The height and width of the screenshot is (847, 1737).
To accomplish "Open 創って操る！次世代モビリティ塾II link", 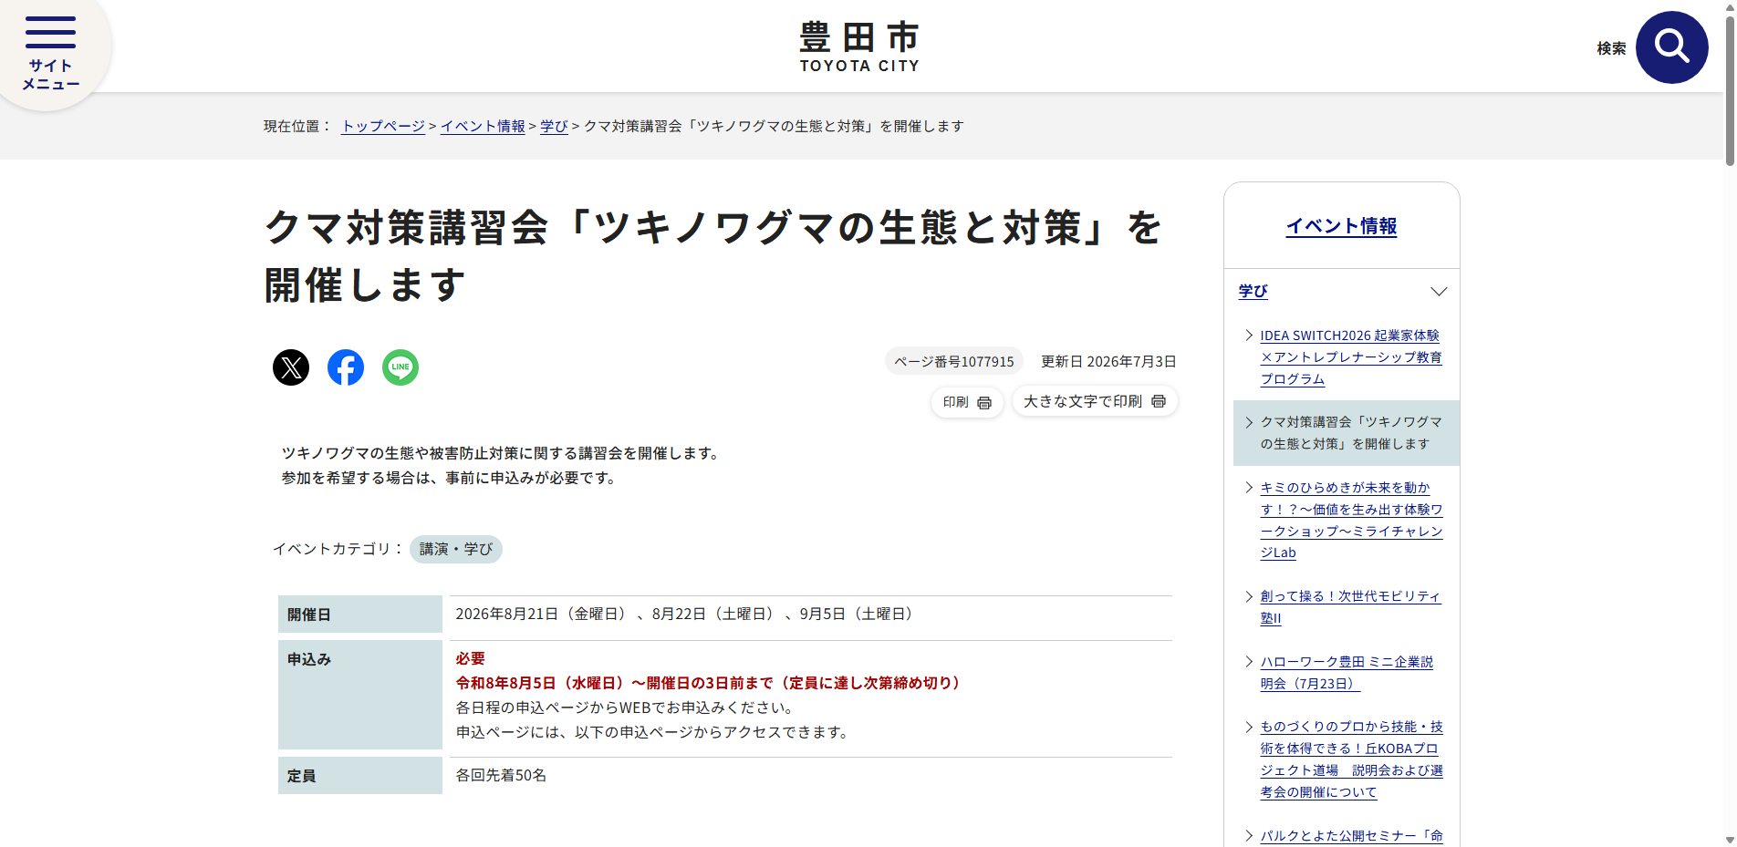I will point(1350,607).
